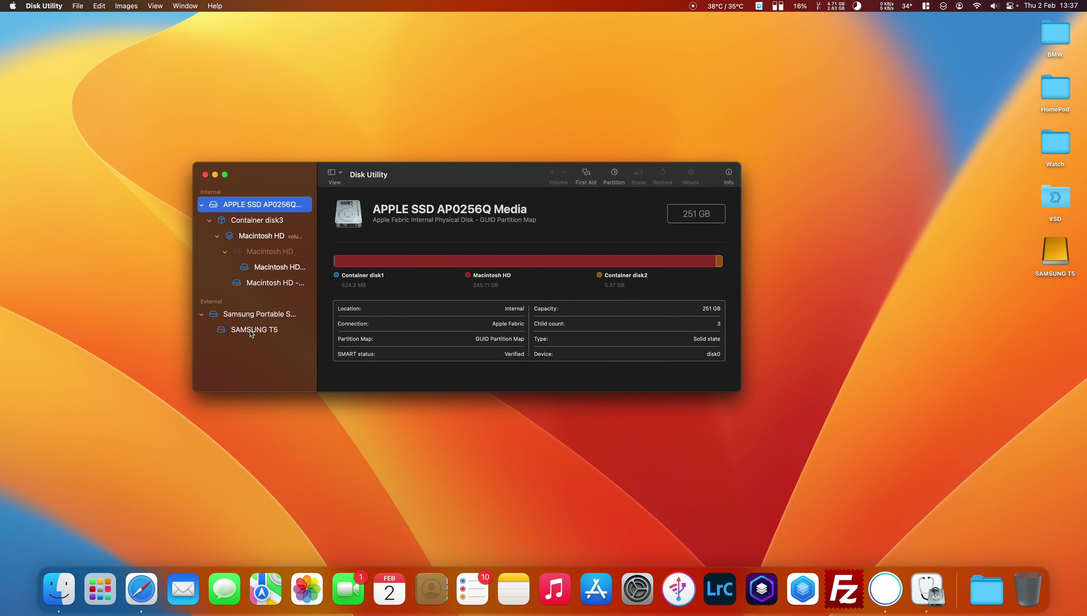
Task: Launch Finder from the Dock
Action: pyautogui.click(x=59, y=589)
